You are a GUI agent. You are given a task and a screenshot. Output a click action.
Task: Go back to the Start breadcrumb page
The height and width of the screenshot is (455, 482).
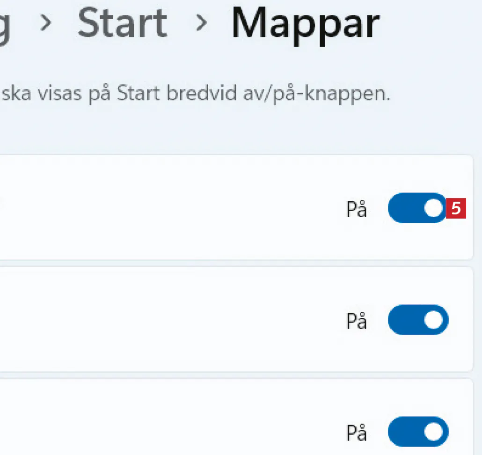[x=122, y=23]
